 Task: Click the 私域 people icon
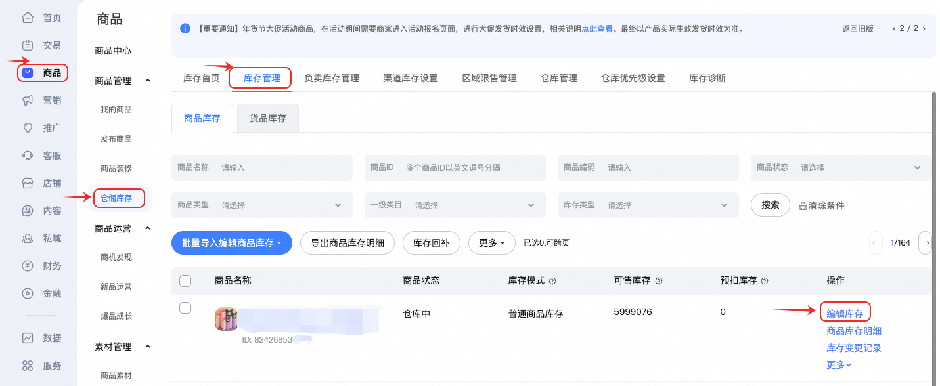click(28, 238)
